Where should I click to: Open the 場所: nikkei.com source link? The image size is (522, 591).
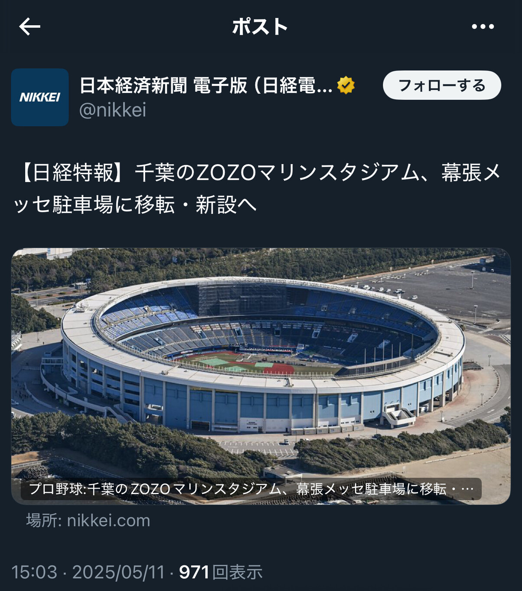[88, 520]
